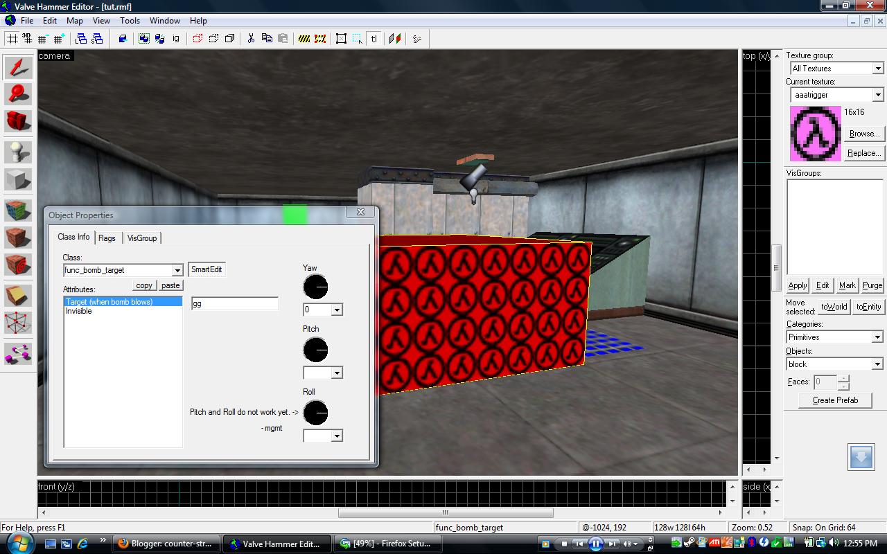Viewport: 887px width, 554px height.
Task: Select the Toggle Texture Application tool
Action: pos(19,209)
